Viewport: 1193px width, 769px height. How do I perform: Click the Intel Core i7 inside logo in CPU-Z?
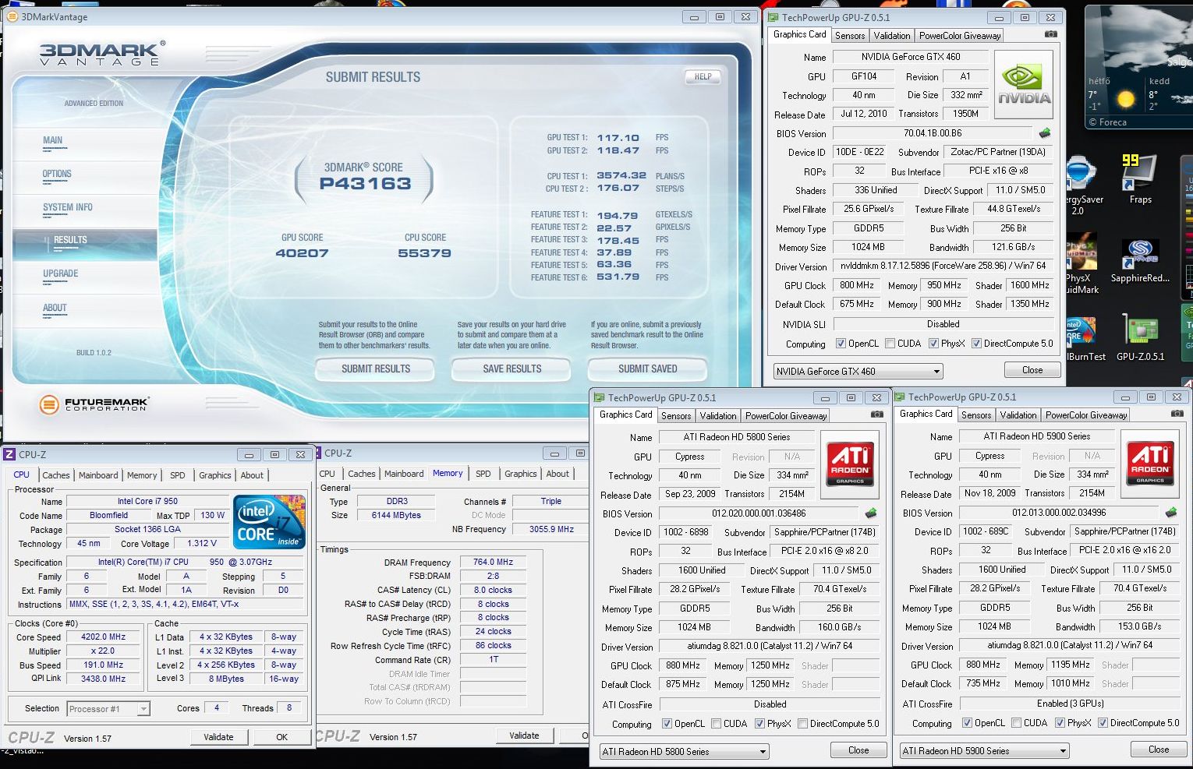[x=270, y=522]
